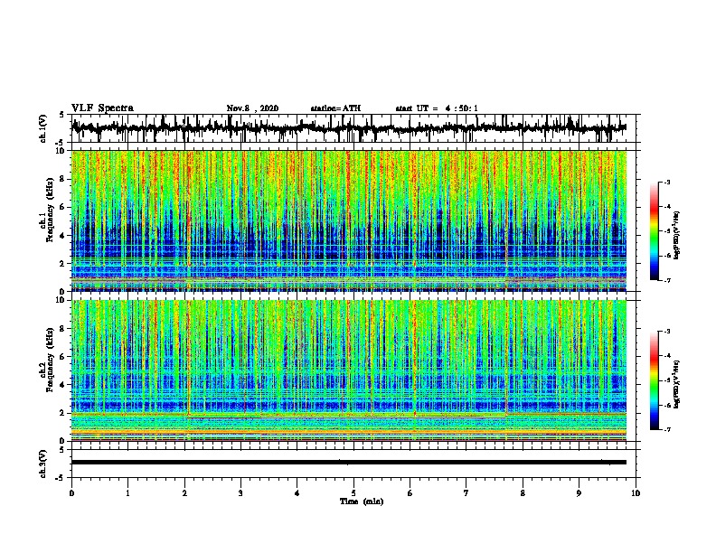
Task: Click the "-7" label on ch.2 color scale
Action: pos(667,429)
